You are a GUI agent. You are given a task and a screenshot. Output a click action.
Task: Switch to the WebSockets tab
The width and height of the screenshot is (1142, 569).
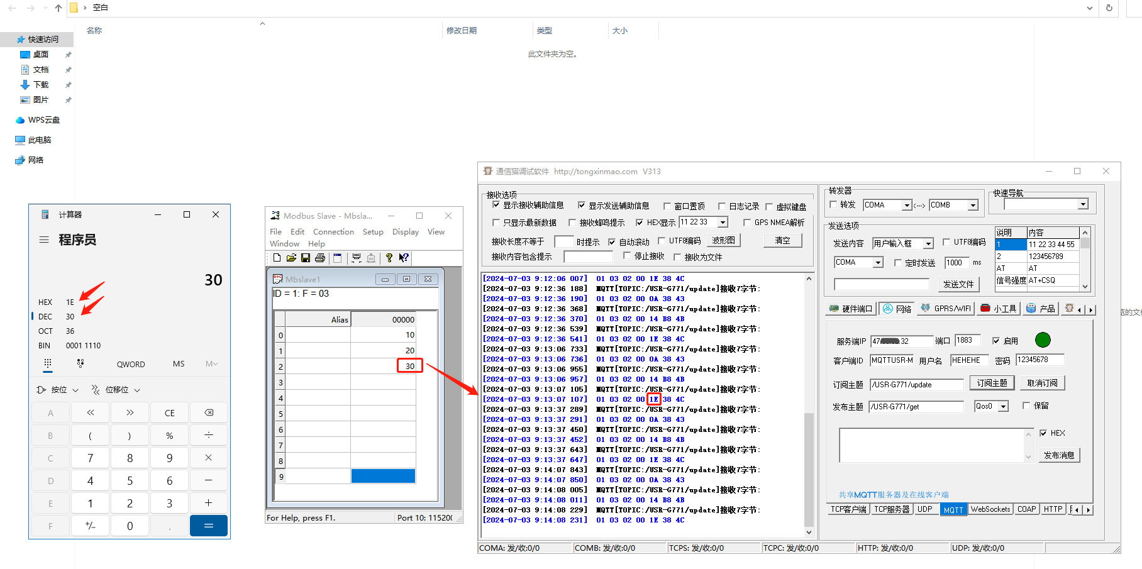pyautogui.click(x=990, y=509)
